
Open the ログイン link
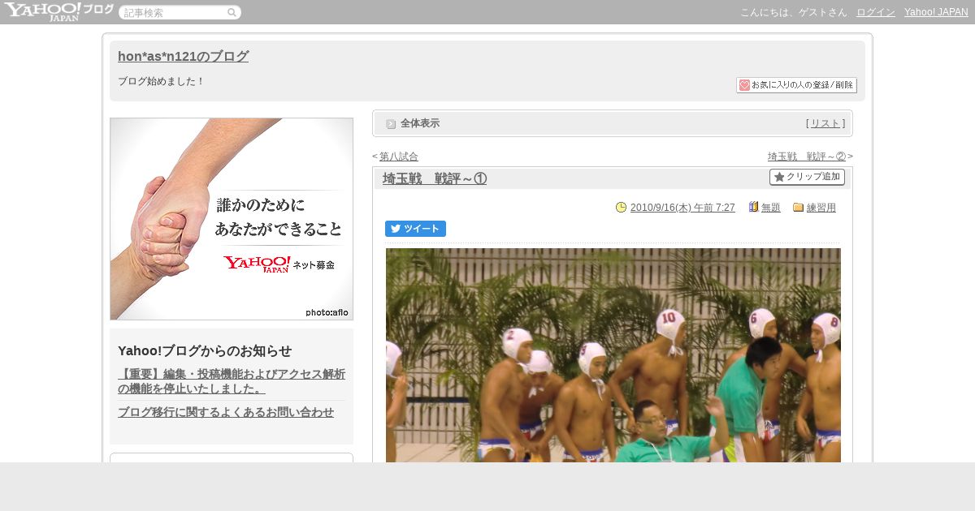876,12
